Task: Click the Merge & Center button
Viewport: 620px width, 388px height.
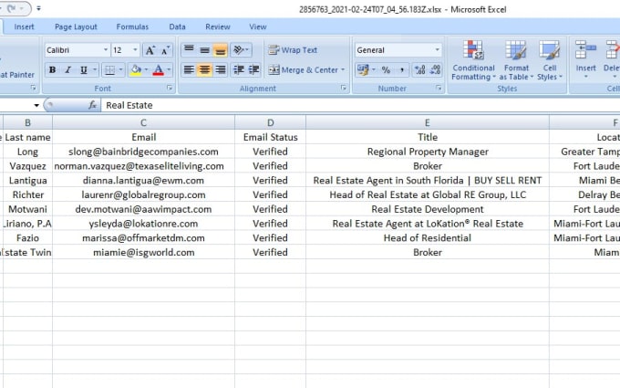Action: pyautogui.click(x=303, y=70)
